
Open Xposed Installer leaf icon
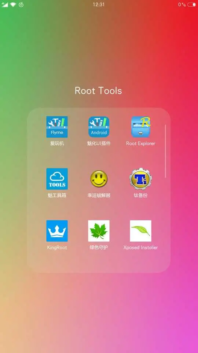(x=140, y=231)
